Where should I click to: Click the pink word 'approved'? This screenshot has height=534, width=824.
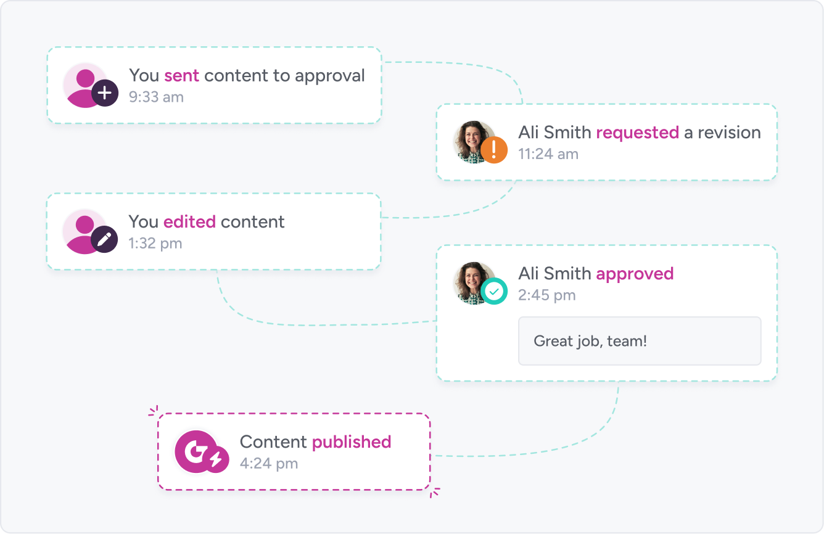tap(635, 274)
